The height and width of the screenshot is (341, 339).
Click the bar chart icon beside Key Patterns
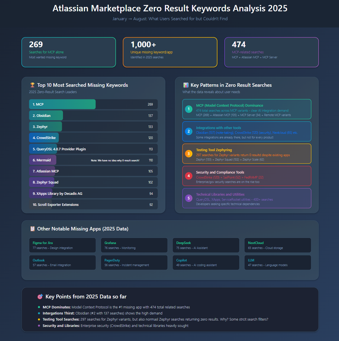coord(186,85)
